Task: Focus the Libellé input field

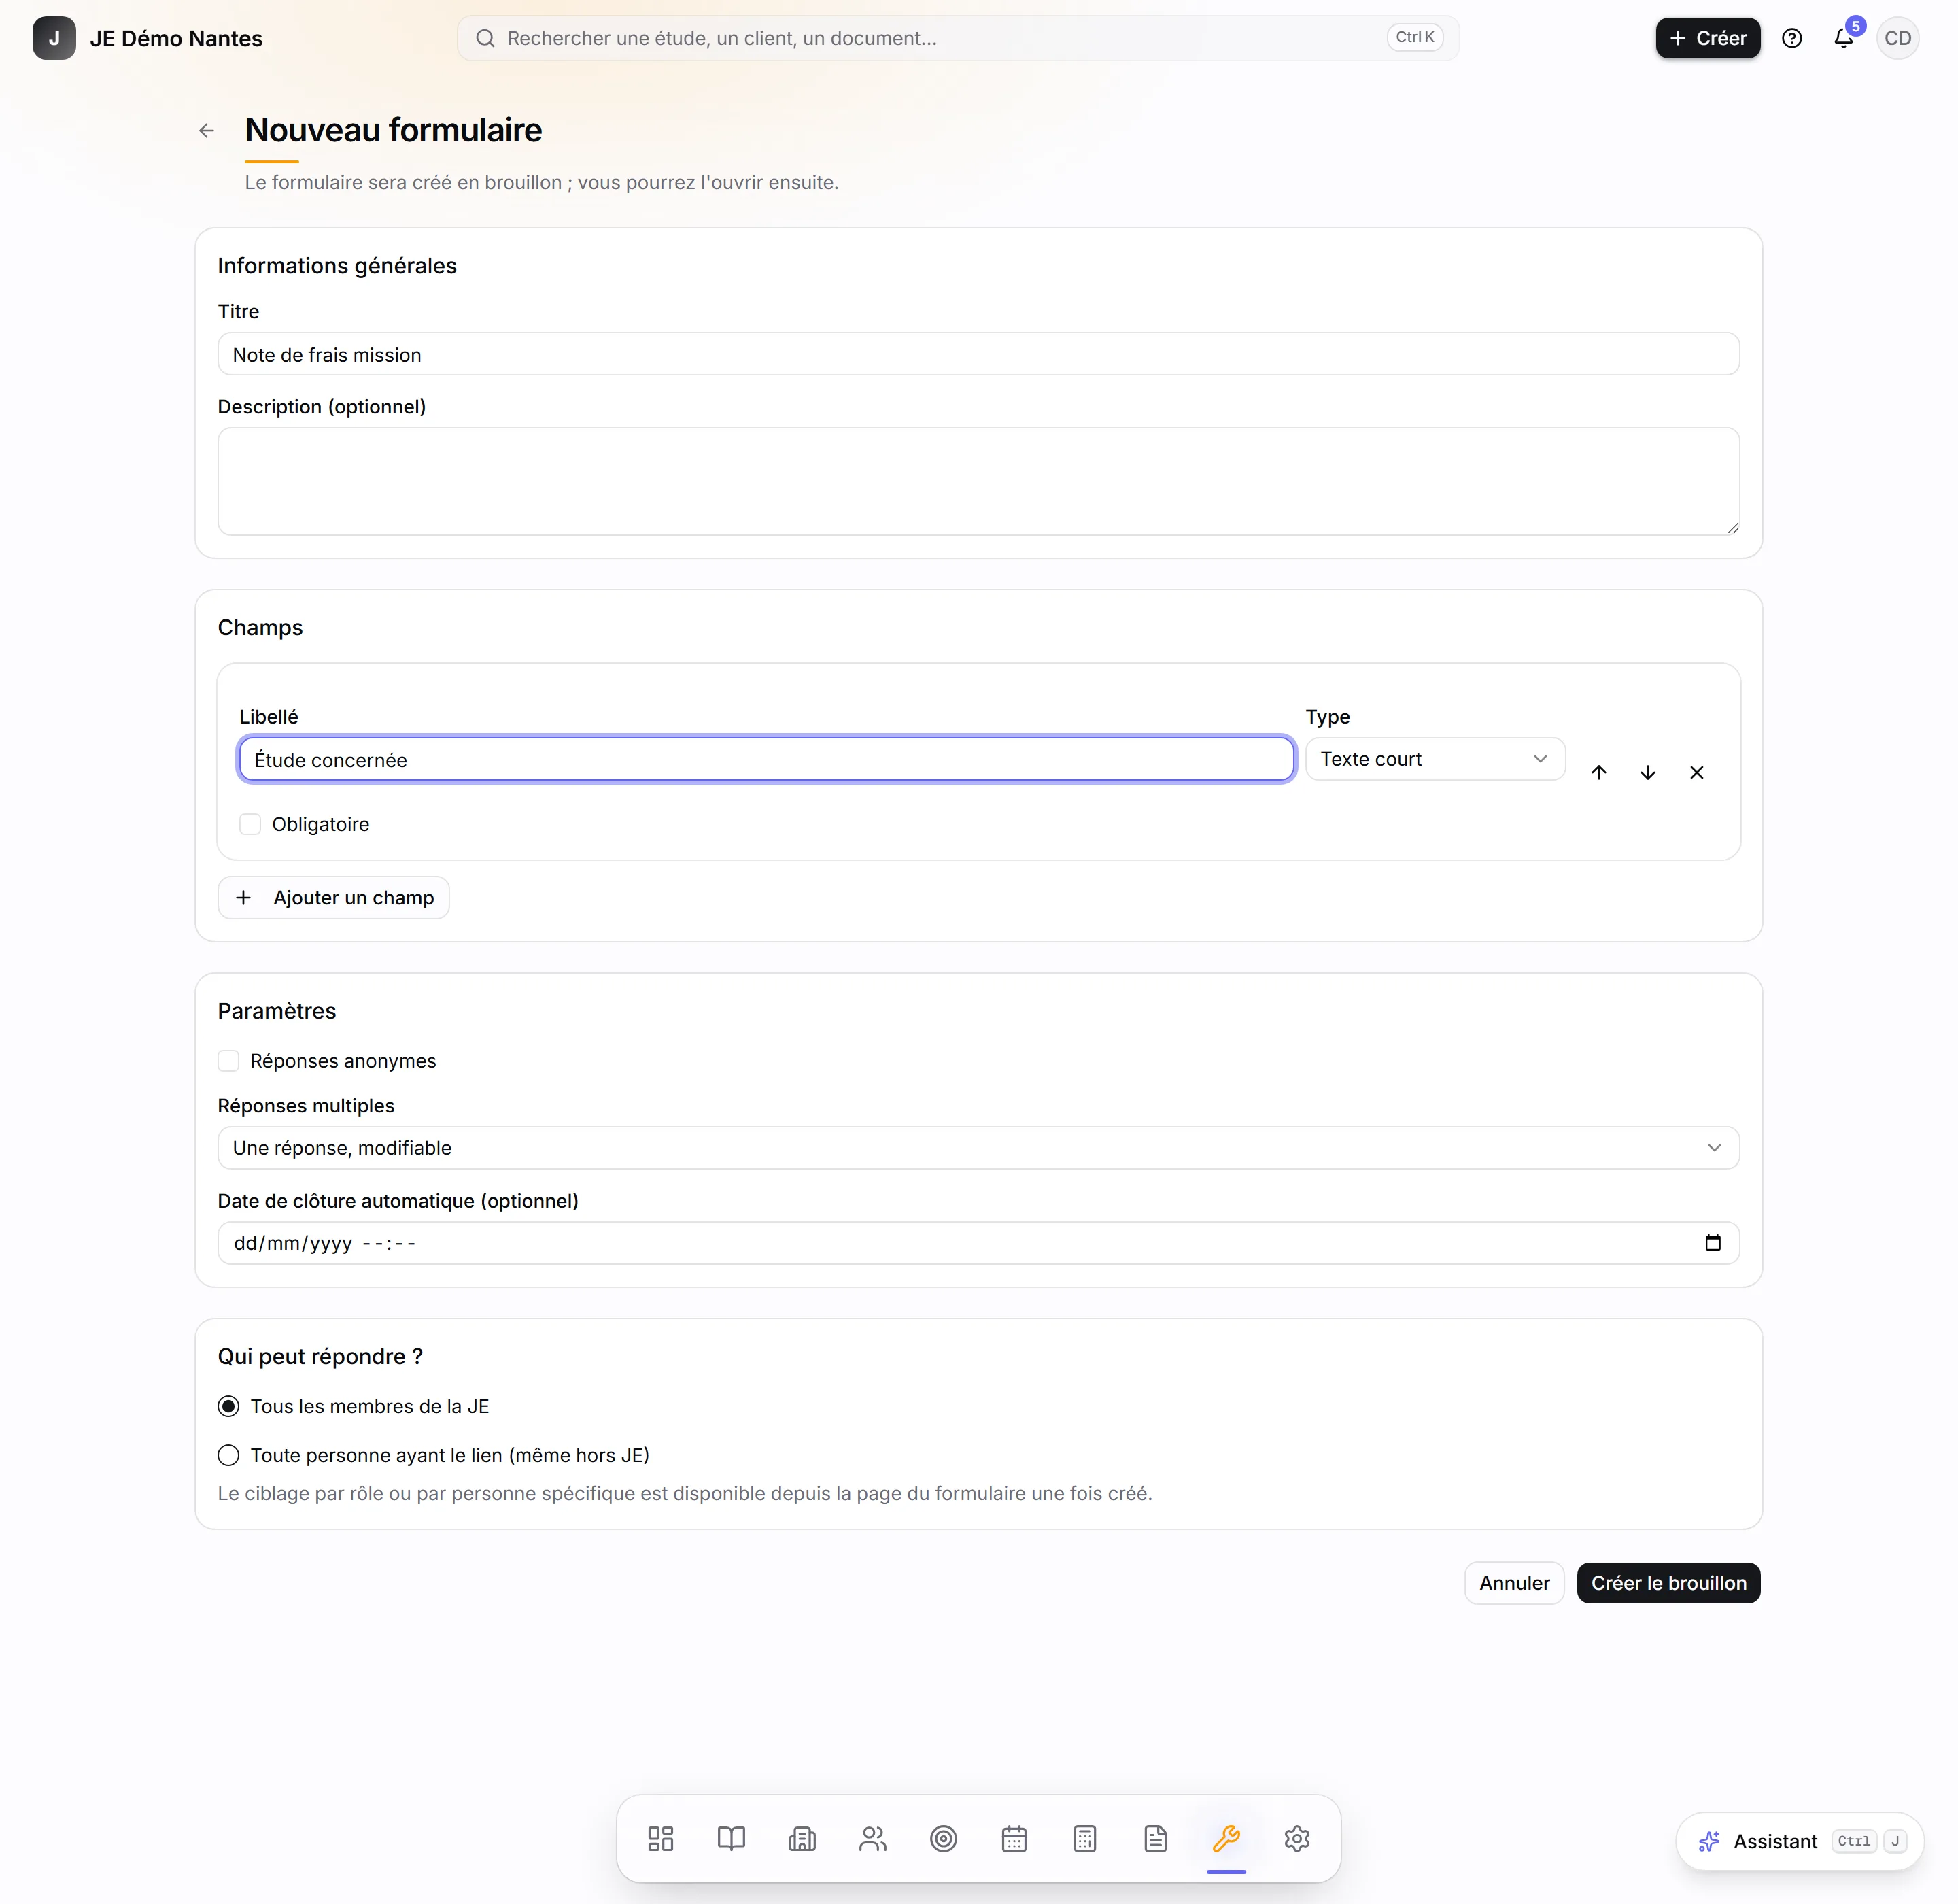Action: [x=766, y=759]
